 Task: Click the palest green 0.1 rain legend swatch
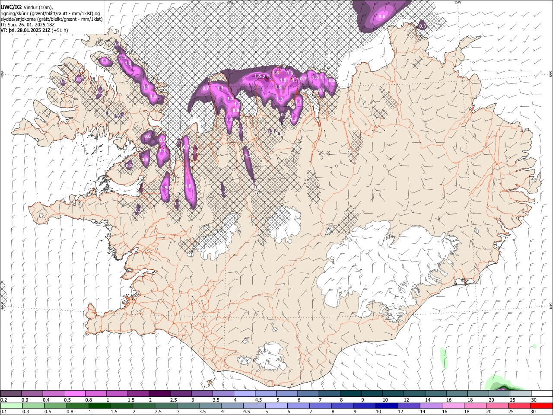pyautogui.click(x=11, y=405)
